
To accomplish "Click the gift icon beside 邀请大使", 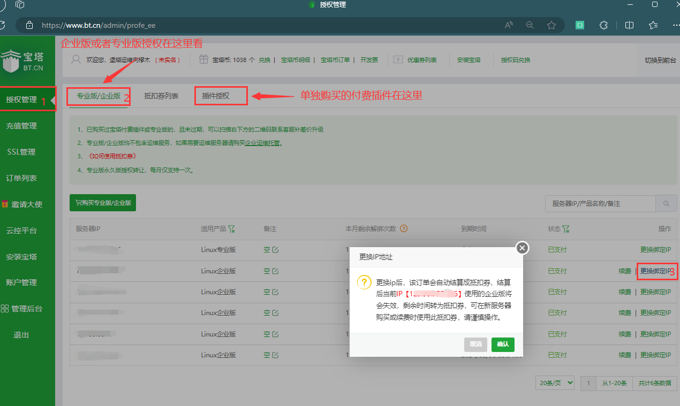I will pyautogui.click(x=5, y=204).
